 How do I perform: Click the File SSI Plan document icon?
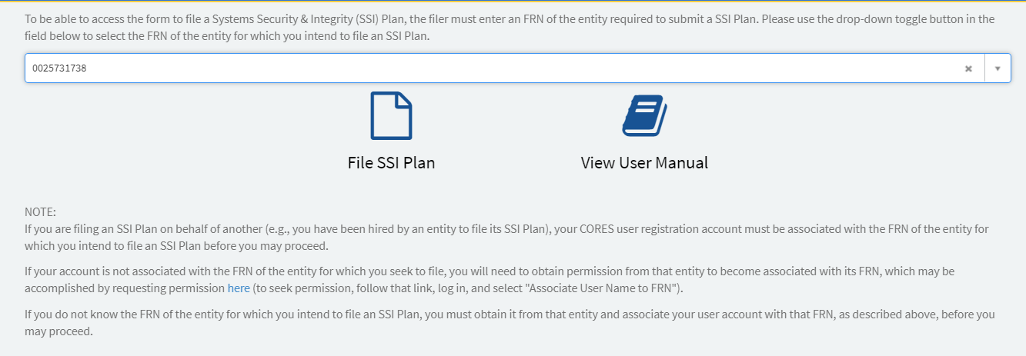(x=391, y=115)
